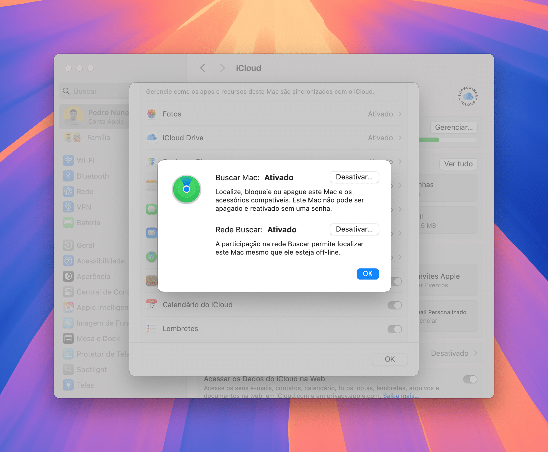Click the Mail Personalizado card
The image size is (548, 452).
click(448, 316)
